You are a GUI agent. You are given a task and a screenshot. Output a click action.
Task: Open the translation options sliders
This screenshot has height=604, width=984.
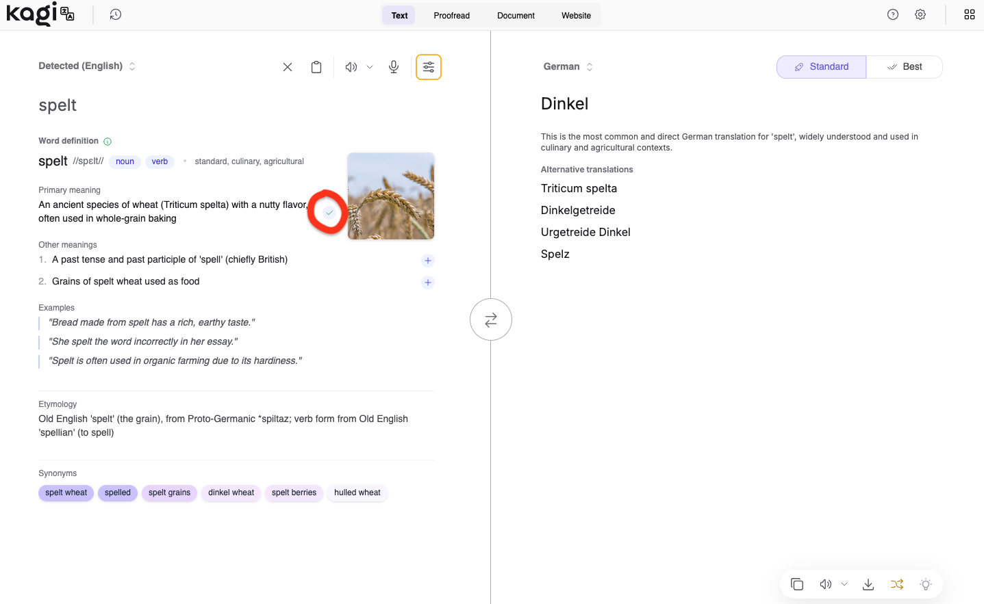[429, 67]
